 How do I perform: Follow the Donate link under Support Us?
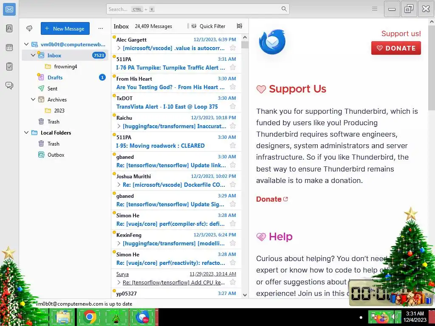point(272,199)
